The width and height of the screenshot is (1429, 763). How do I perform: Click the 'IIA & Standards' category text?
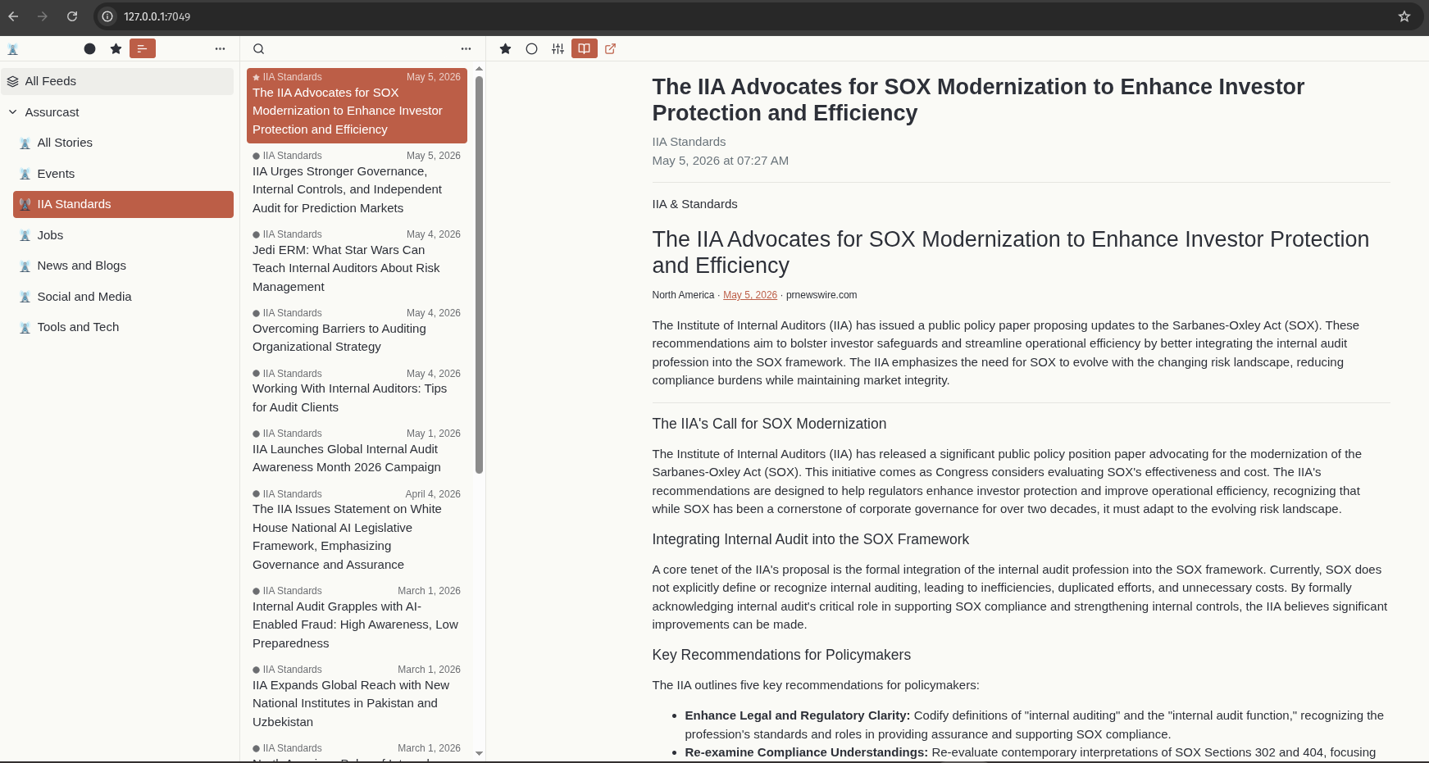pyautogui.click(x=694, y=204)
